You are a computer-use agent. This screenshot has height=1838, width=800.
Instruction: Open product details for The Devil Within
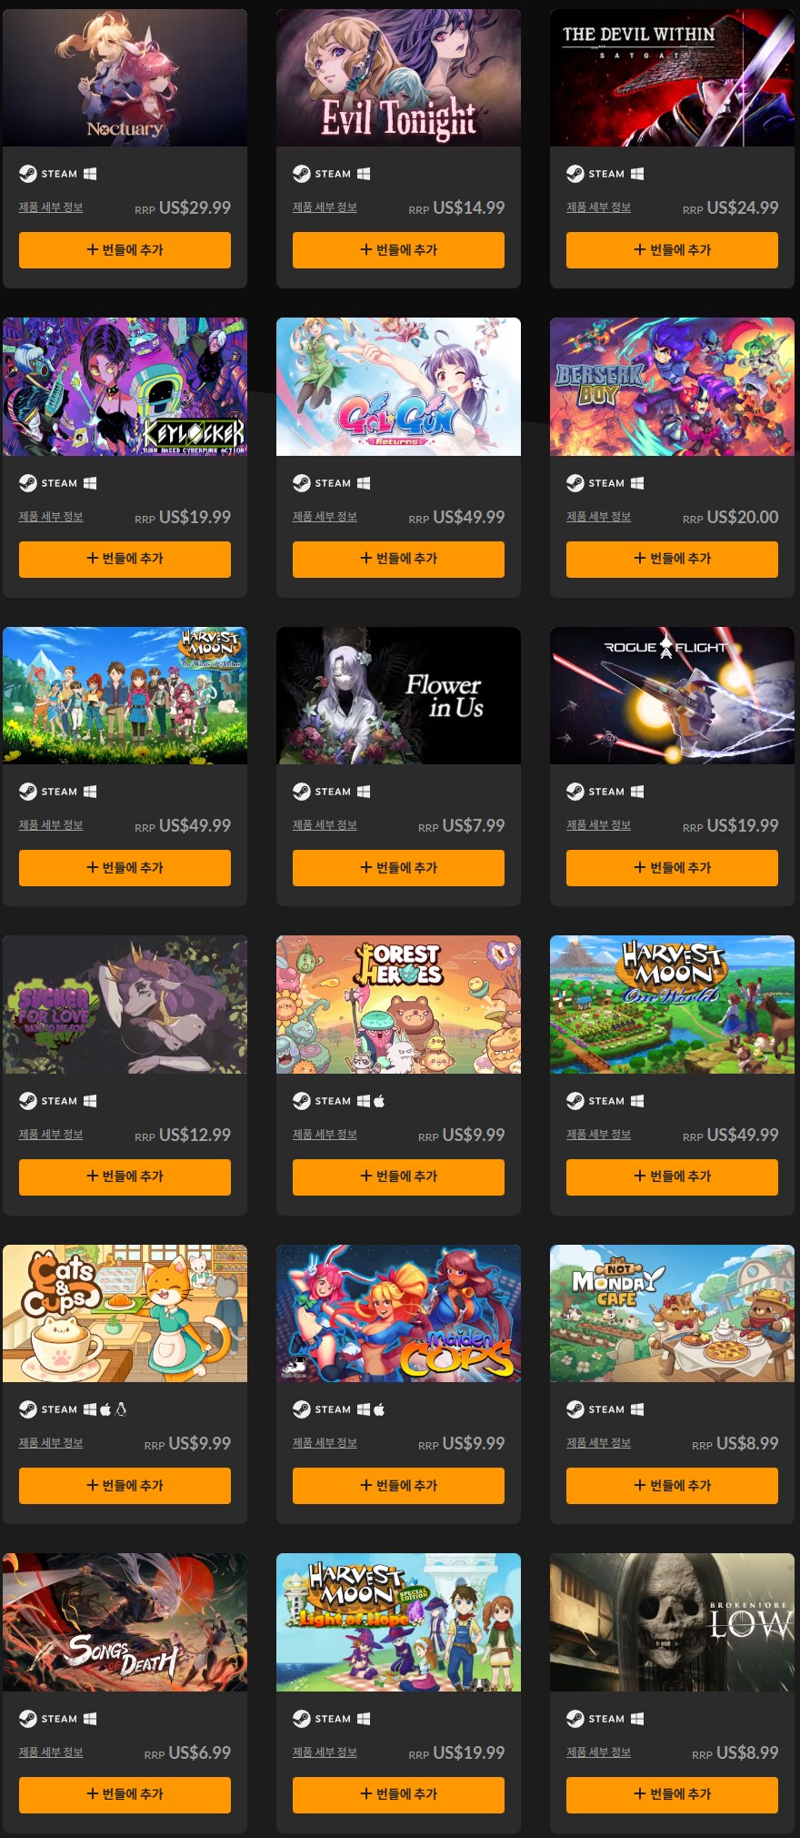tap(598, 207)
